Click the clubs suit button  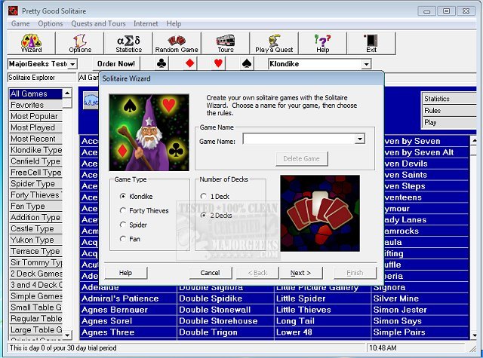pyautogui.click(x=162, y=63)
